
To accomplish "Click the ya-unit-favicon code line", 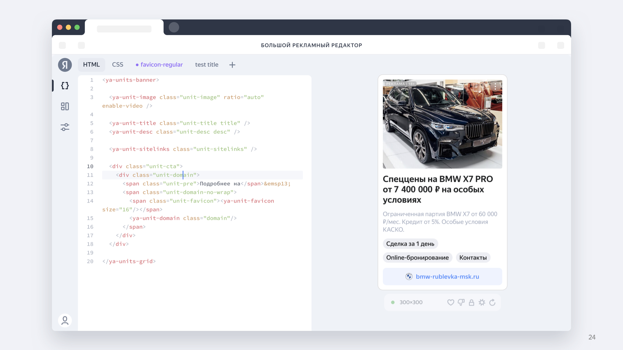I will coord(188,205).
